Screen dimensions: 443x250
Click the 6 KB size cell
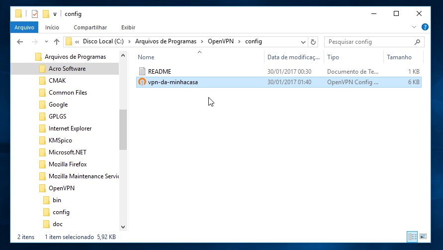click(x=414, y=82)
